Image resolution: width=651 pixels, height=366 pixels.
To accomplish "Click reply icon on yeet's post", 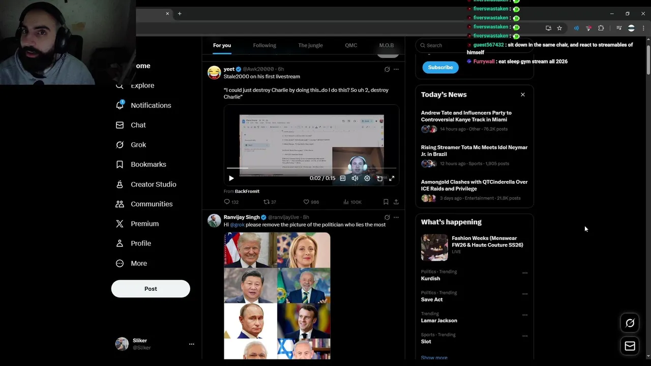I will (x=227, y=202).
